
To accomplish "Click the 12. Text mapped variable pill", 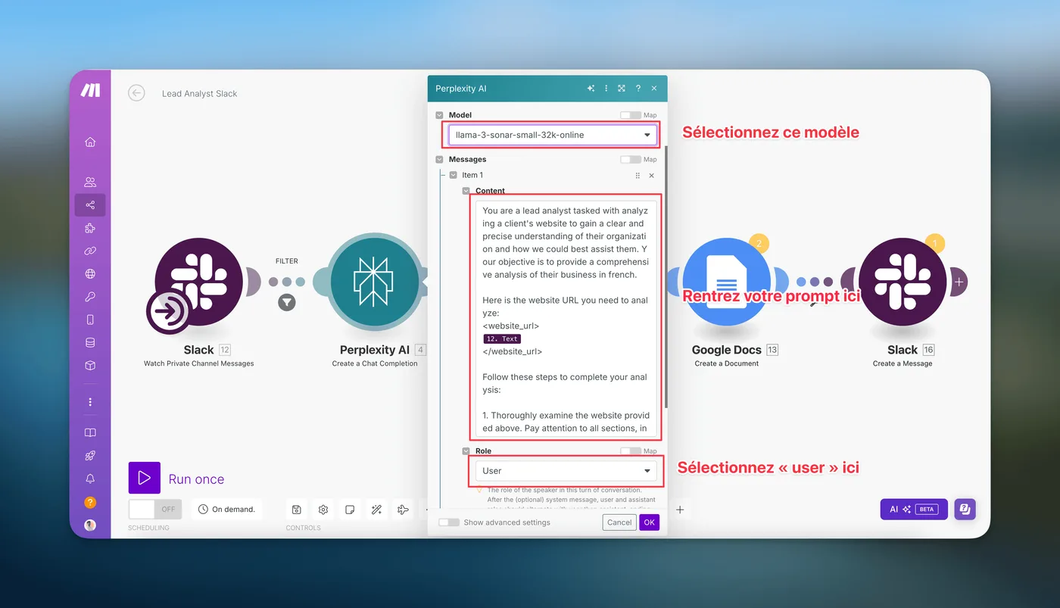I will click(503, 338).
